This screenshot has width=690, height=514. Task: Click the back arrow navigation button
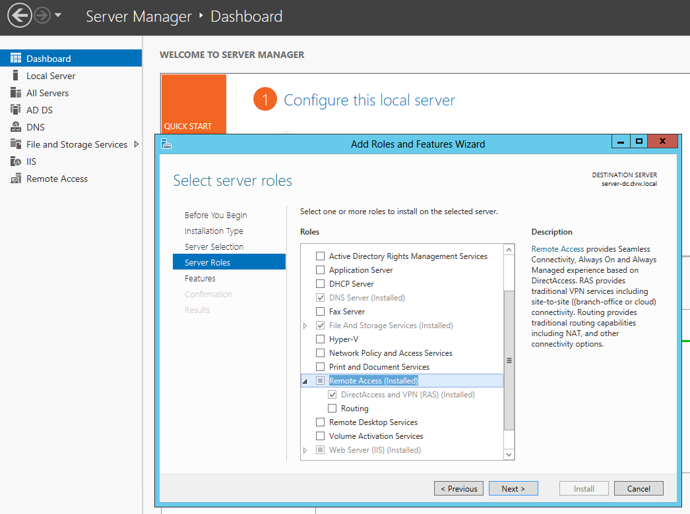tap(19, 16)
